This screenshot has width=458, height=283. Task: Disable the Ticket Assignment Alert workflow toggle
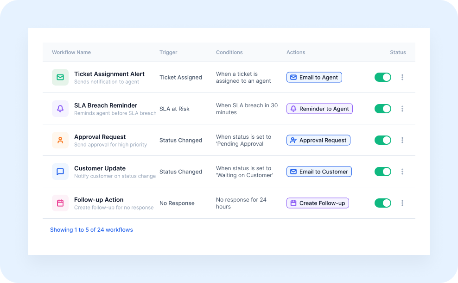coord(382,77)
